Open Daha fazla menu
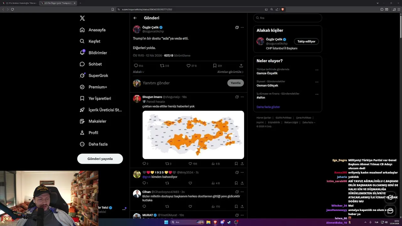The image size is (402, 226). pos(94,144)
